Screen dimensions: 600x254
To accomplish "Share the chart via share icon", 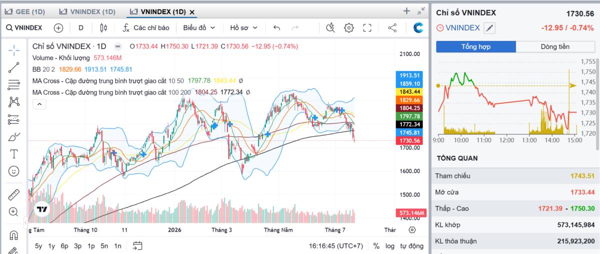I will click(392, 28).
